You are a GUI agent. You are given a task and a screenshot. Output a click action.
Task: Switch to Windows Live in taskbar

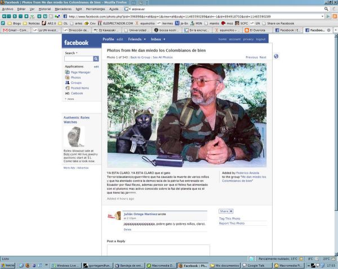(66, 266)
